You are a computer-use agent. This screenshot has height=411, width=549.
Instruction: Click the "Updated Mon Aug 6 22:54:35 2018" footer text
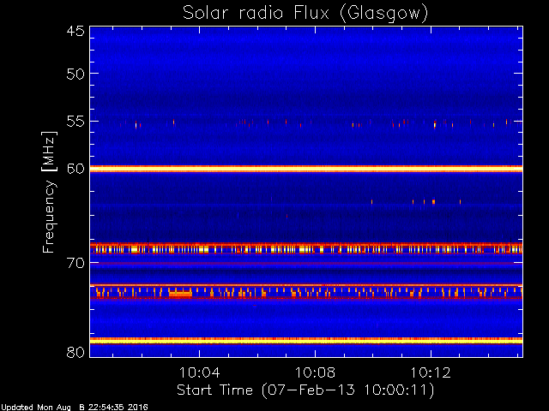click(75, 407)
